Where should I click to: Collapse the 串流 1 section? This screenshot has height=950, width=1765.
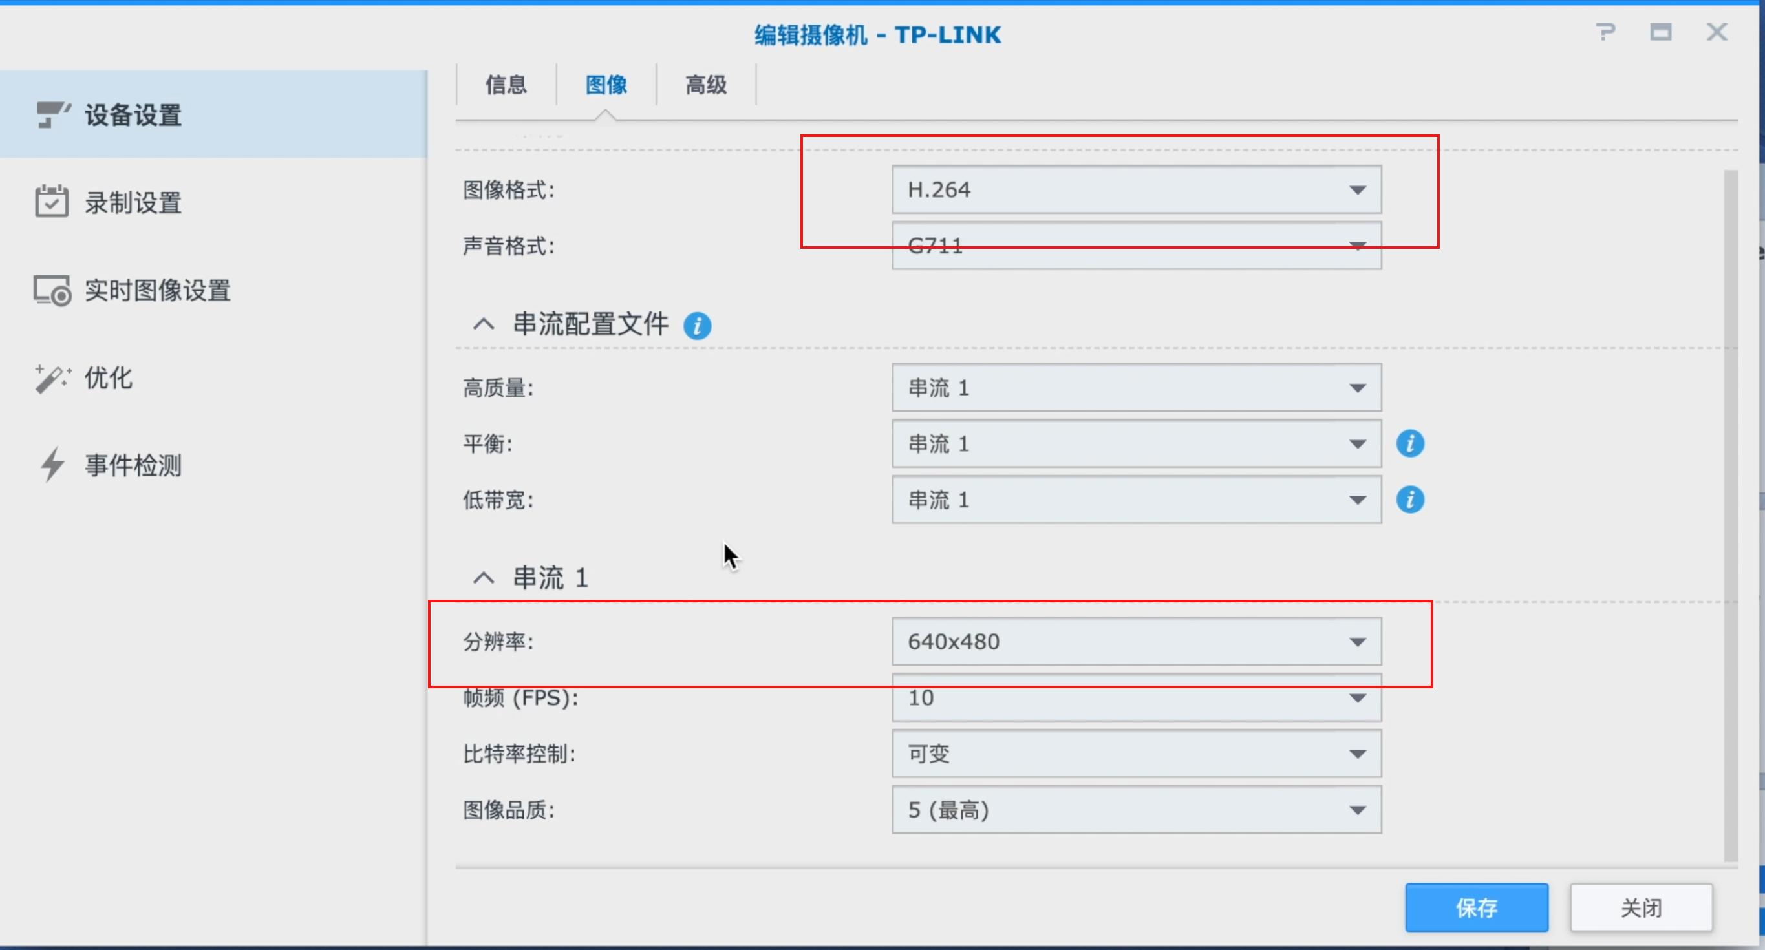click(x=484, y=576)
